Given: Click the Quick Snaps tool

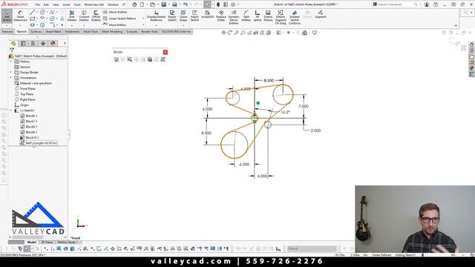Looking at the screenshot, I should [183, 16].
